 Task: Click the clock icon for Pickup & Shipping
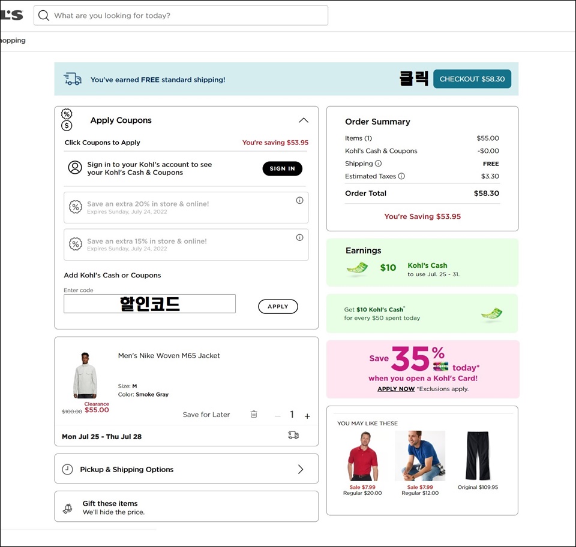tap(67, 469)
